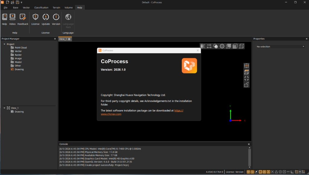Open the Feedback form from the ribbon
The image size is (309, 175).
point(23,19)
